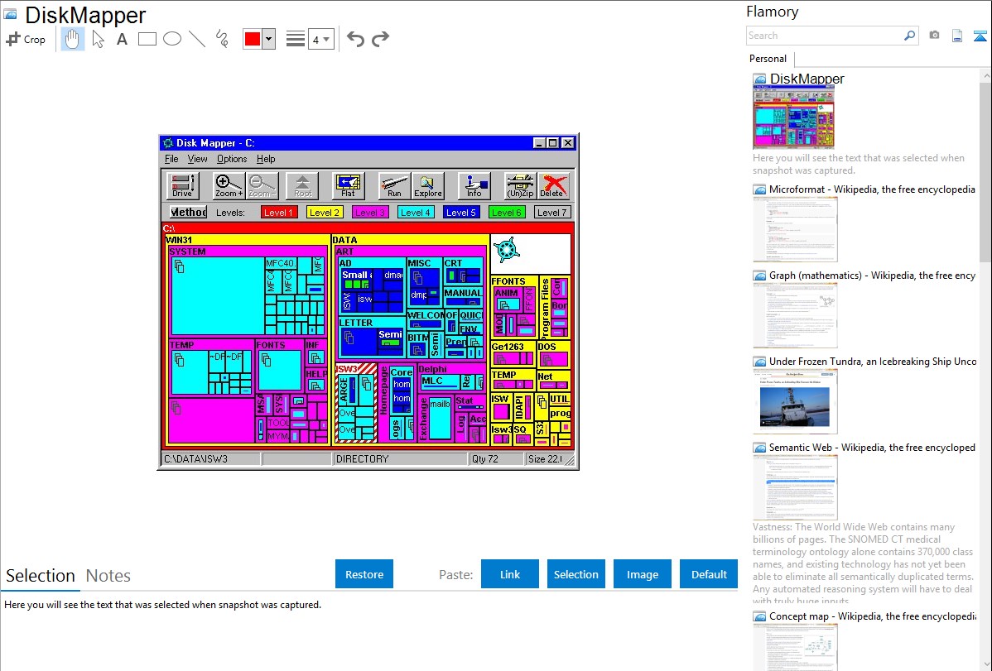Paste as Image
The image size is (992, 671).
click(642, 574)
